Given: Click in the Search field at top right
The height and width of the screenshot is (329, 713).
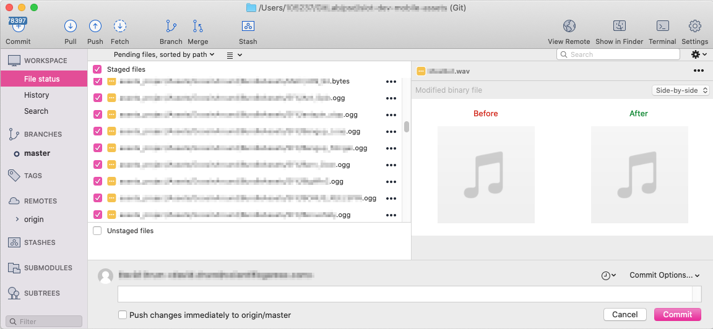Looking at the screenshot, I should click(x=618, y=54).
